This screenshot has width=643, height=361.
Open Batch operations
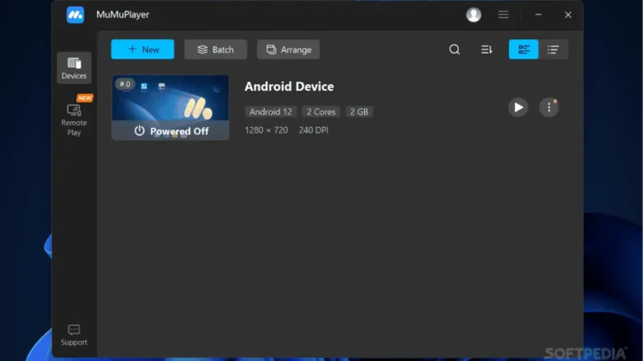point(216,49)
